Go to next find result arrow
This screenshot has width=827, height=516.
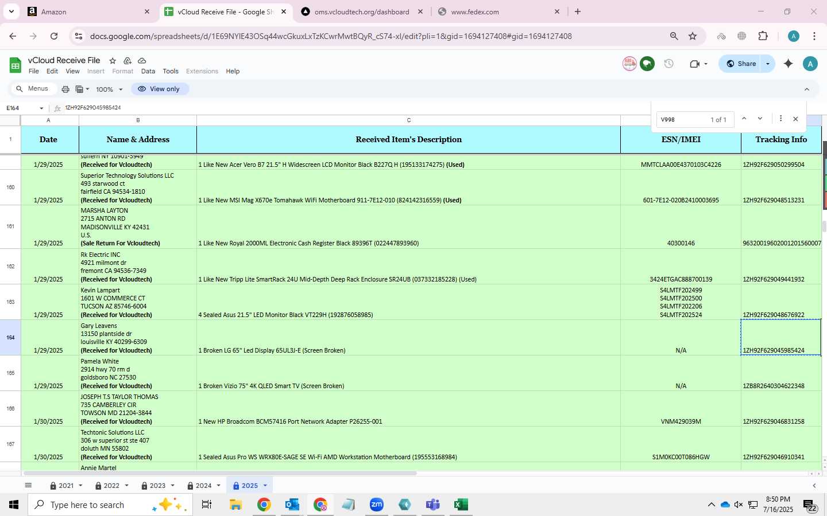click(x=760, y=119)
